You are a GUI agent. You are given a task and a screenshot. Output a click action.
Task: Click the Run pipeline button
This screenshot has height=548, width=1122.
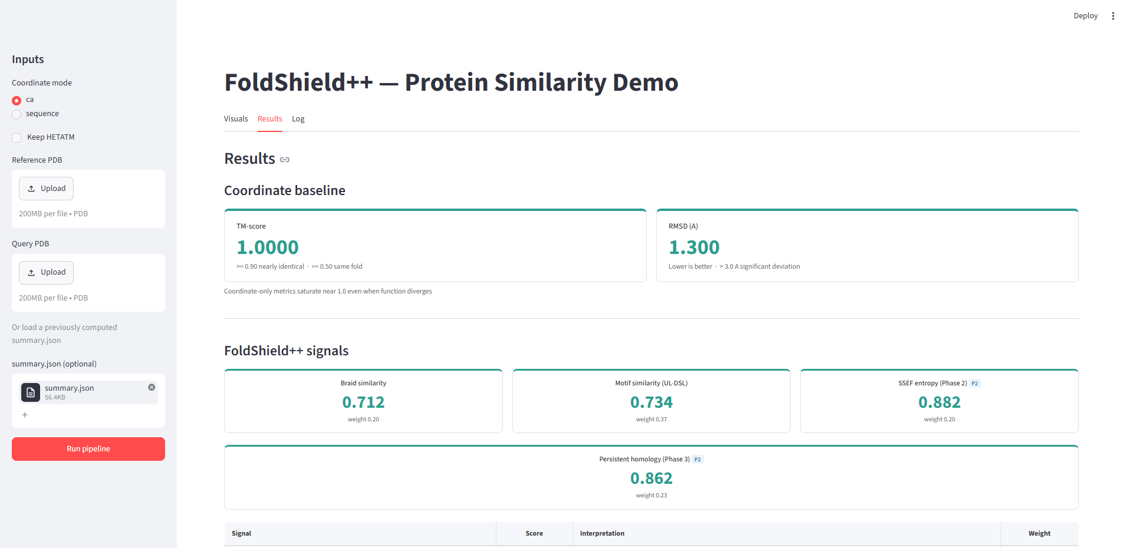88,449
